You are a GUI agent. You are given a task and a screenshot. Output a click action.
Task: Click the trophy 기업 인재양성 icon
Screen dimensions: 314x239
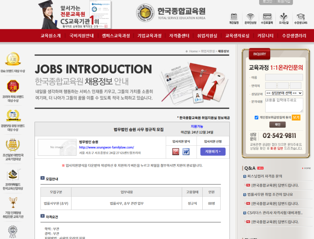pyautogui.click(x=13, y=202)
